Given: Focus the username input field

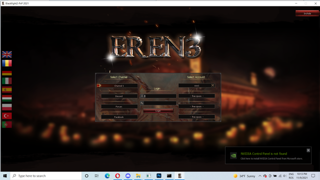Looking at the screenshot, I should 160,96.
